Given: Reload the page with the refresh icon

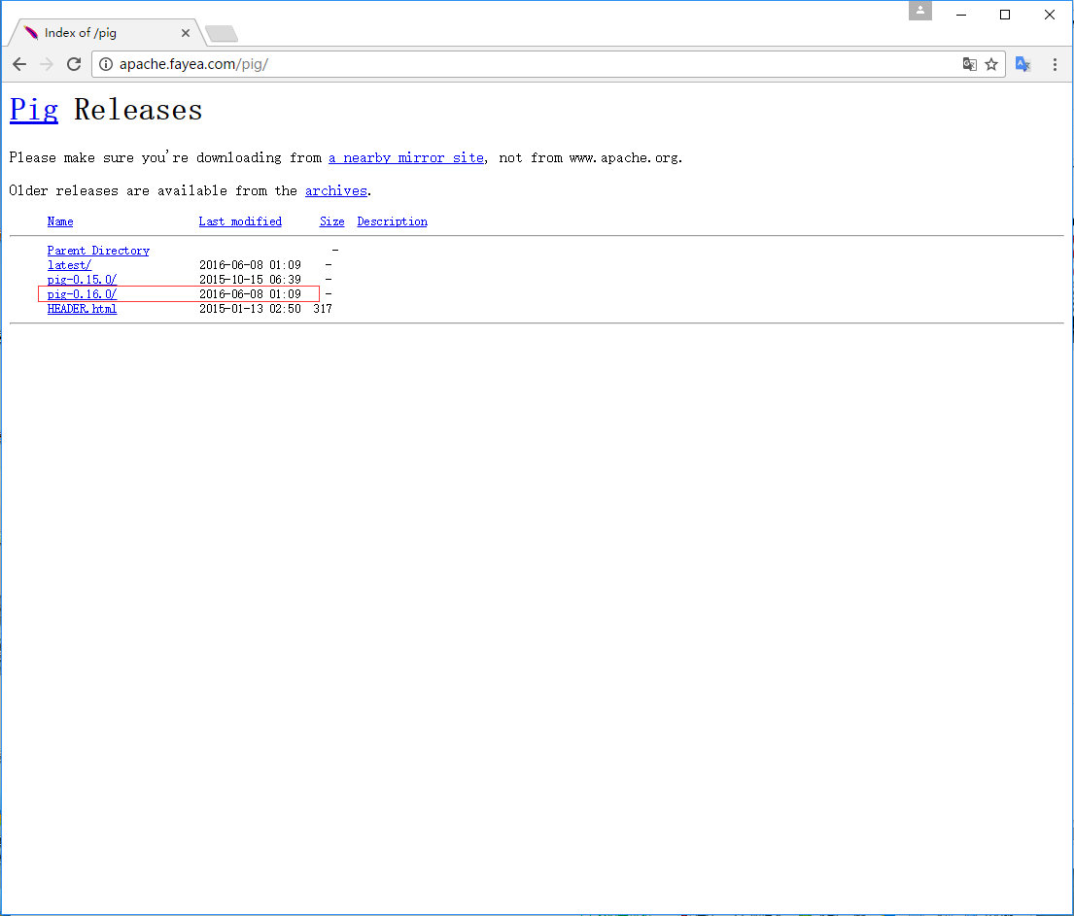Looking at the screenshot, I should pos(74,64).
